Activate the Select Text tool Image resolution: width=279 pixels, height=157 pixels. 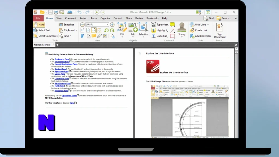click(41, 30)
